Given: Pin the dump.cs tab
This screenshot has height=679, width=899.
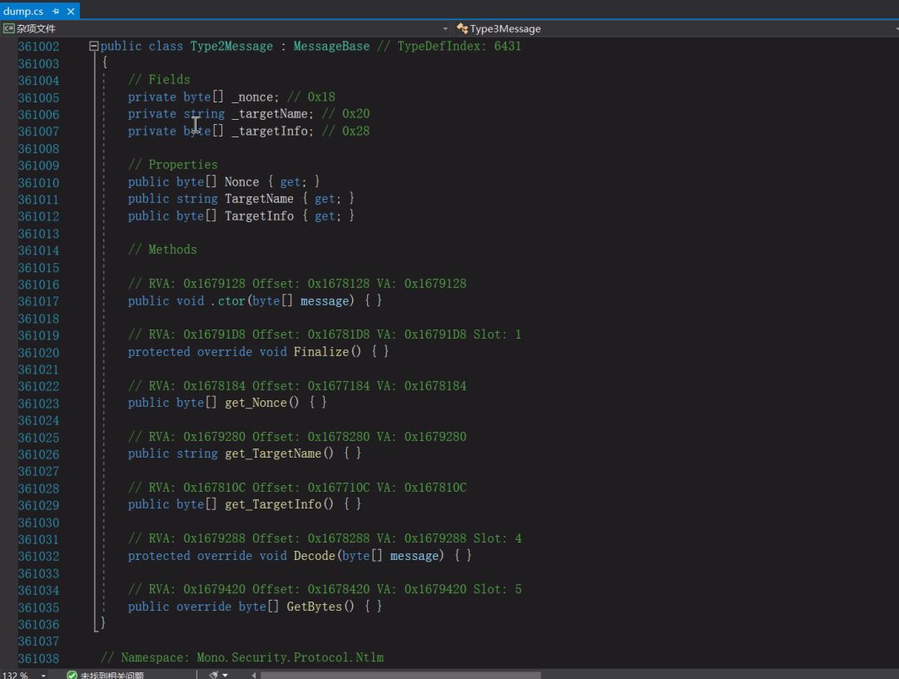Looking at the screenshot, I should click(x=56, y=12).
